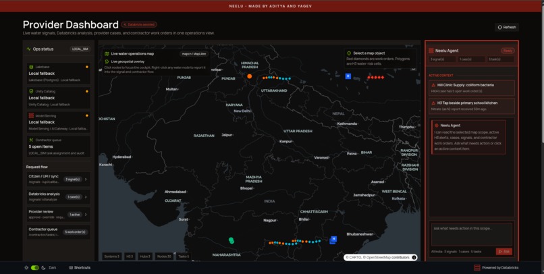
Task: Select the Tasks 5 map filter
Action: [184, 256]
